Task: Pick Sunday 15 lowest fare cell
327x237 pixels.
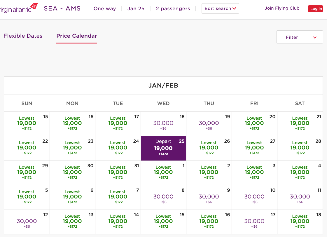Action: click(27, 124)
